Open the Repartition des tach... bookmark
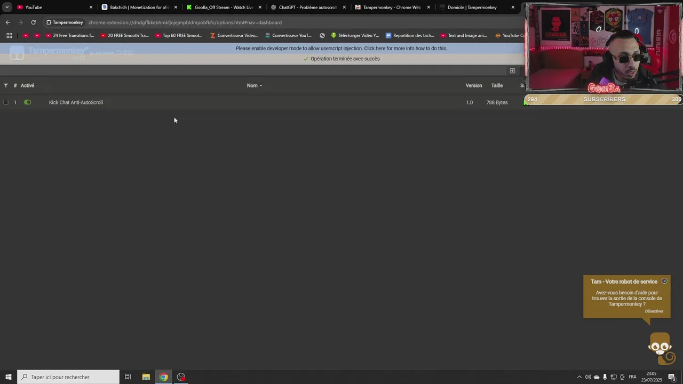The height and width of the screenshot is (384, 683). [410, 36]
